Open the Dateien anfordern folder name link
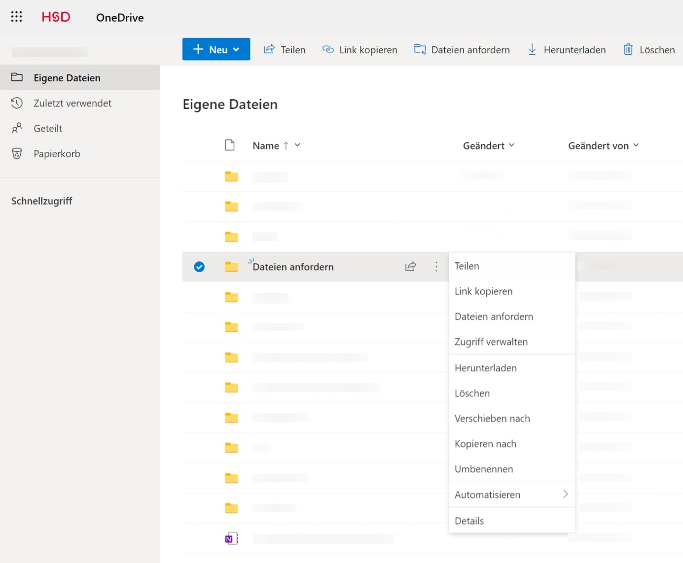 point(293,267)
